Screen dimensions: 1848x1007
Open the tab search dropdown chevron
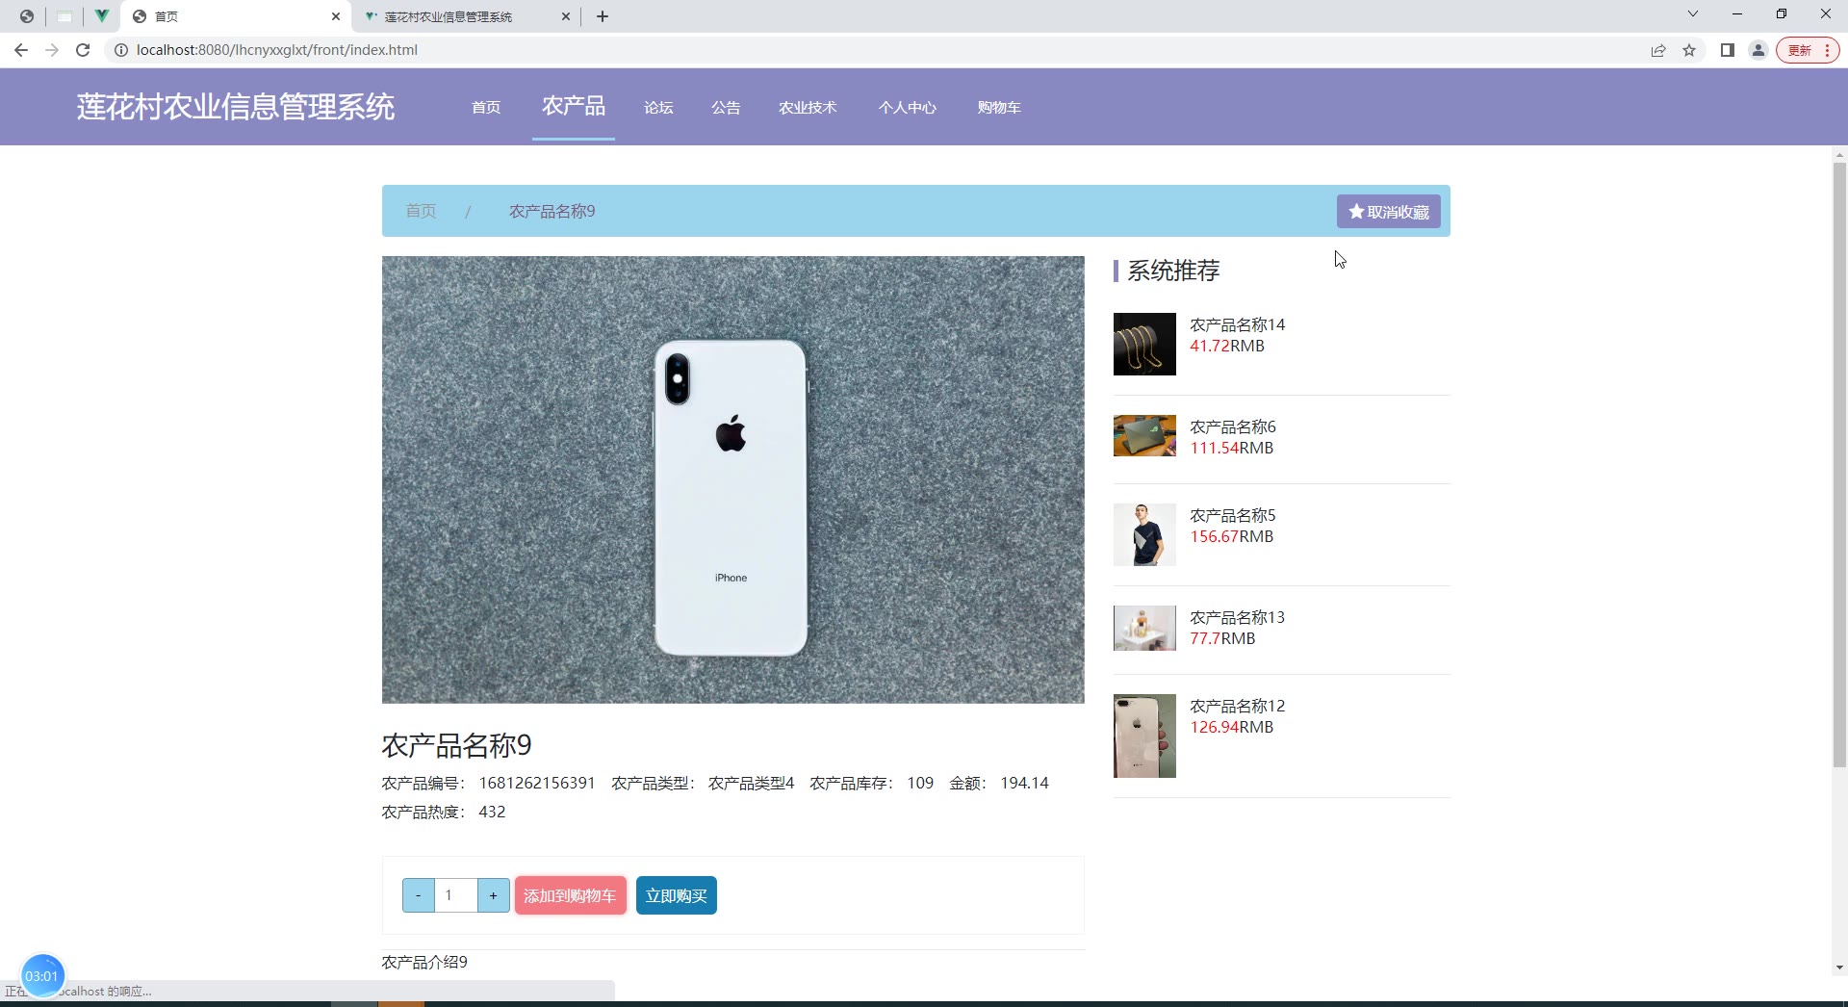click(1693, 13)
